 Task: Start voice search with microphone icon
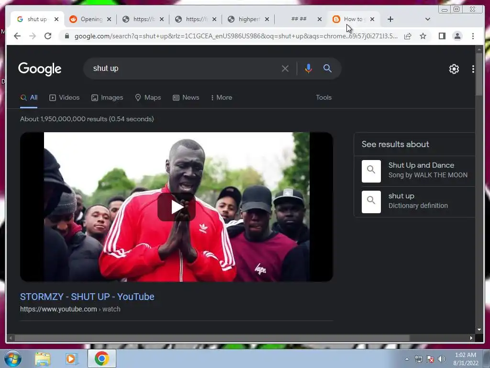(x=308, y=69)
